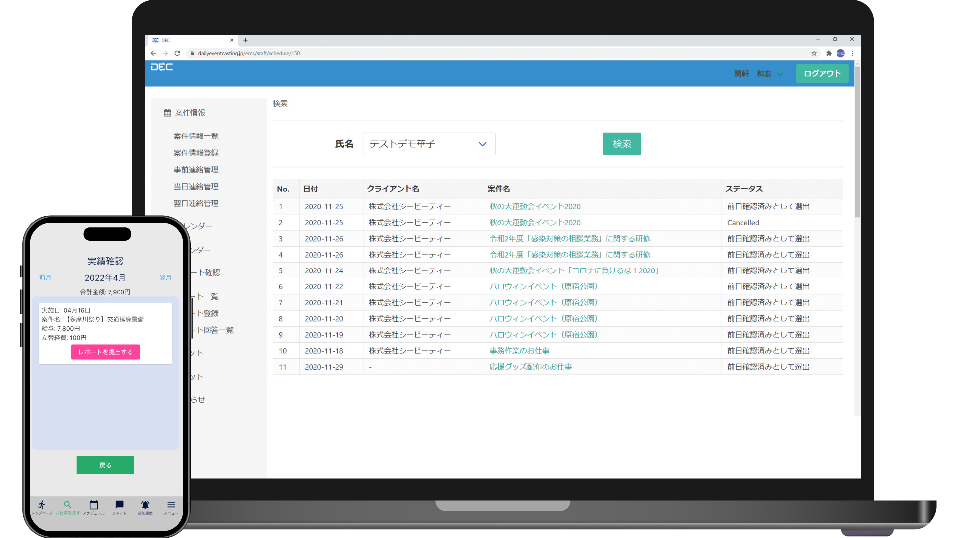This screenshot has height=538, width=956.
Task: Open the チャット speech bubble icon
Action: 119,505
